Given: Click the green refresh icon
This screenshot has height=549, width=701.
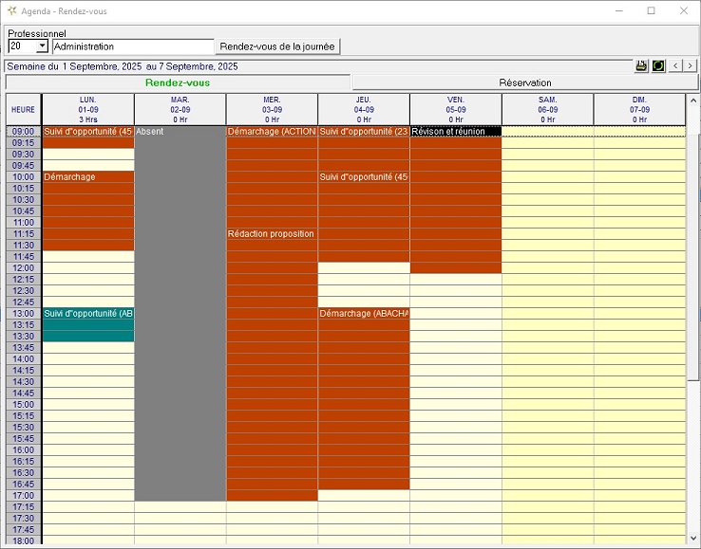Looking at the screenshot, I should coord(657,66).
